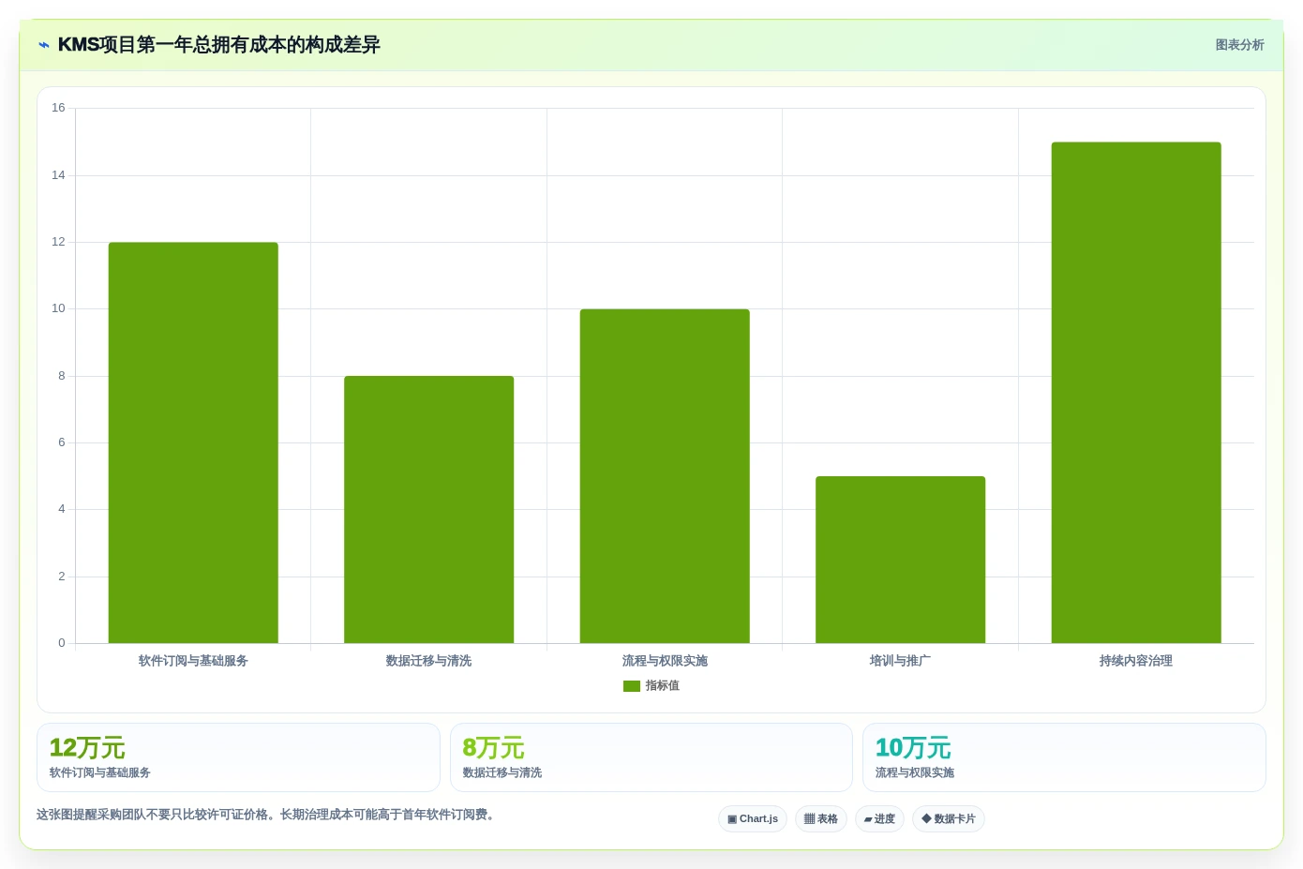
Task: Click the 数据迁移与清洗 axis label
Action: coord(429,661)
